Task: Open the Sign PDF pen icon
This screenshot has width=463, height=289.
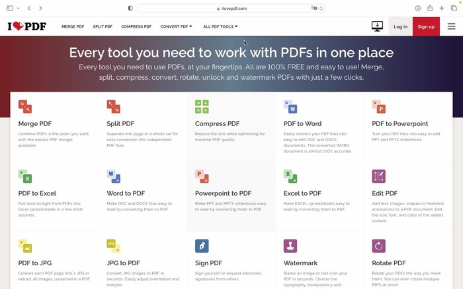Action: coord(202,246)
